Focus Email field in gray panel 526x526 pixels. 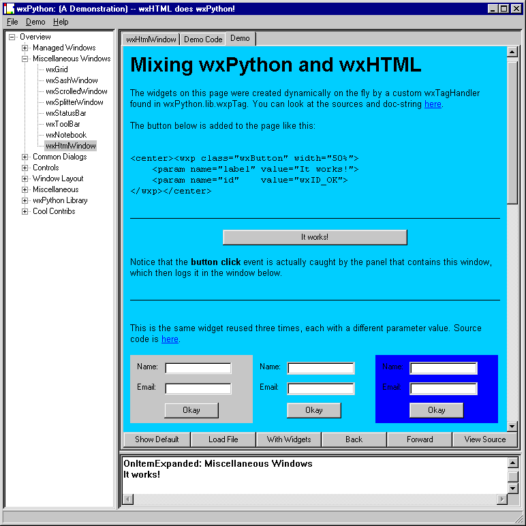(198, 388)
